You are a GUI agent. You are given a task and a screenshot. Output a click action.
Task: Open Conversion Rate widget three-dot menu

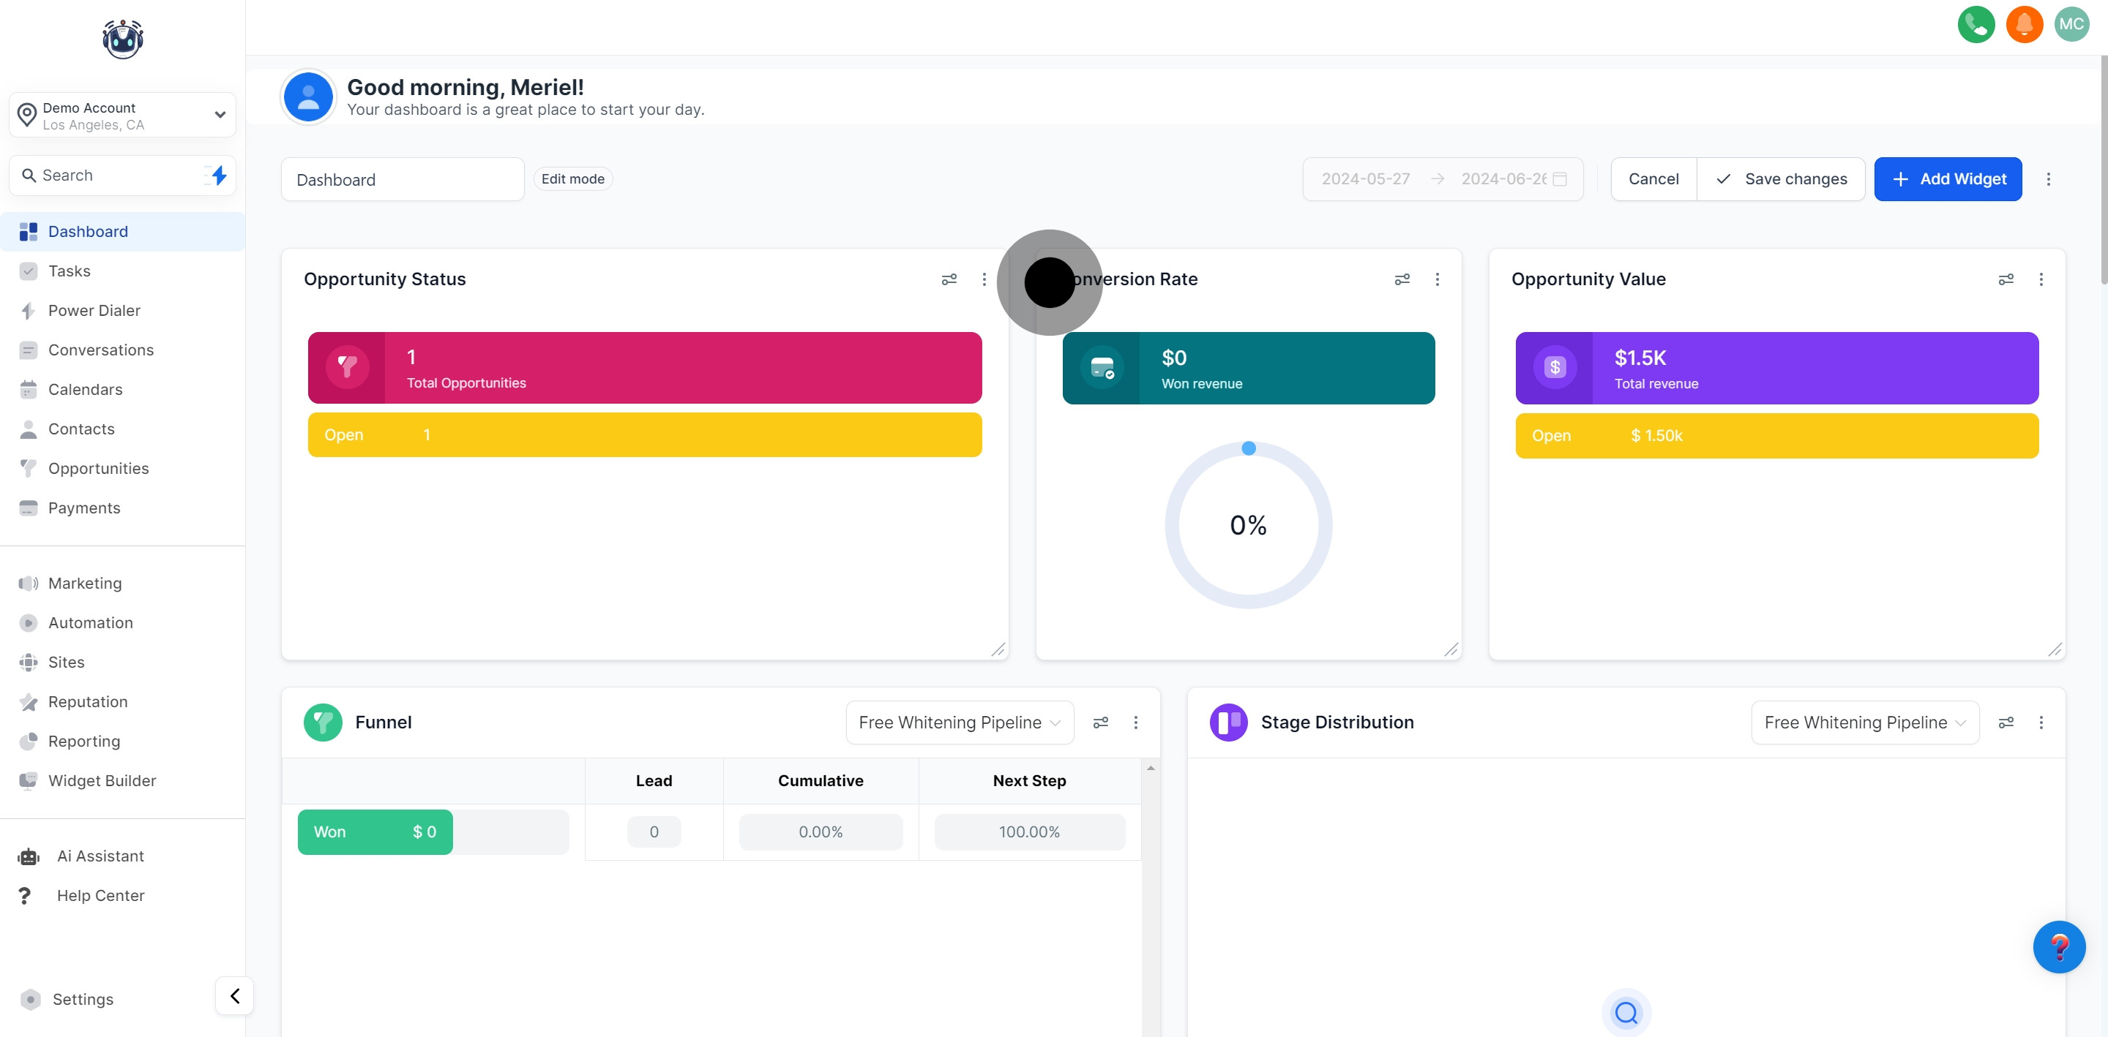pos(1437,279)
